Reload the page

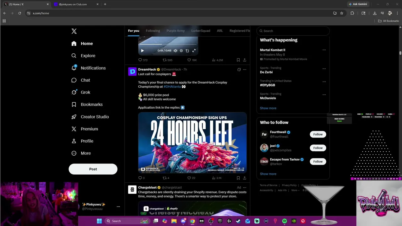click(x=19, y=13)
